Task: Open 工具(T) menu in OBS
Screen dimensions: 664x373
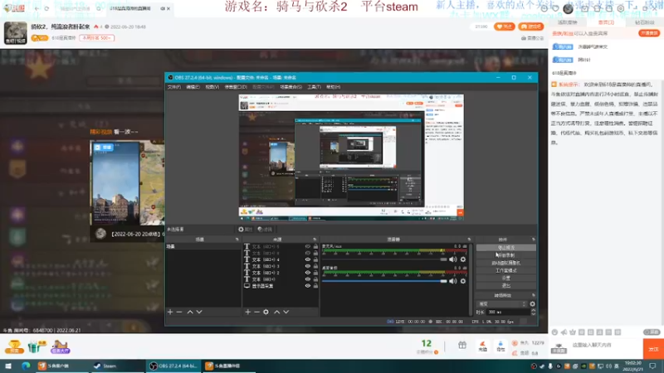Action: point(314,87)
